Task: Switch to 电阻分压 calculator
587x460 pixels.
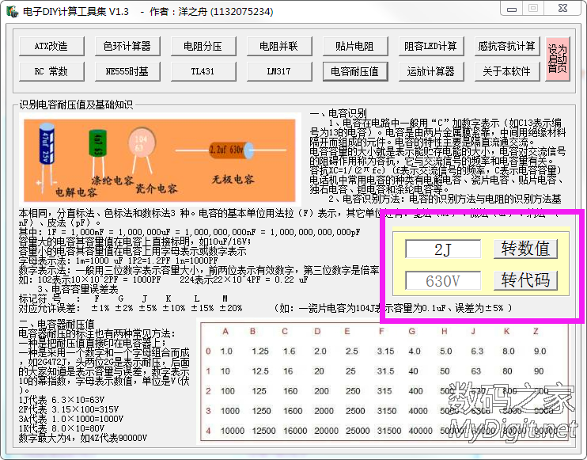Action: pos(203,46)
